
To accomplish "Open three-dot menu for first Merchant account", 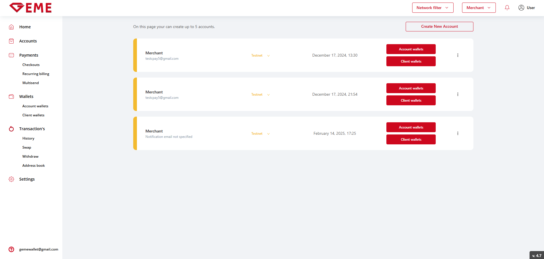I will [458, 55].
